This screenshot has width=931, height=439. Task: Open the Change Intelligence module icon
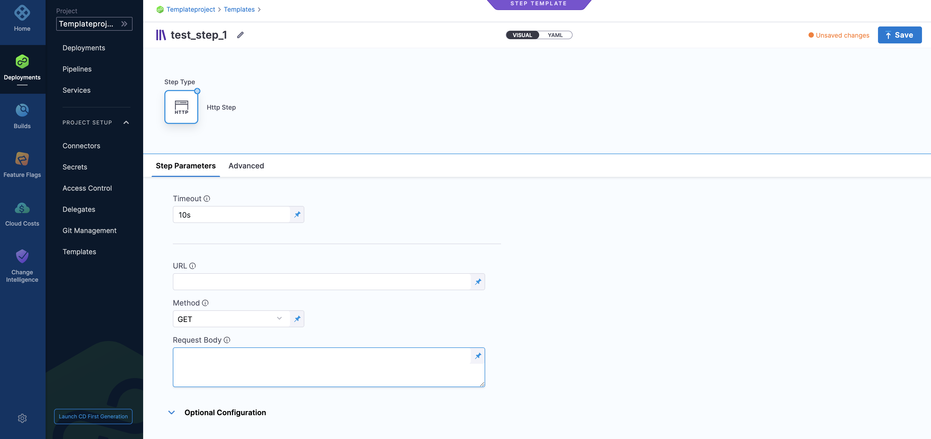[x=22, y=256]
